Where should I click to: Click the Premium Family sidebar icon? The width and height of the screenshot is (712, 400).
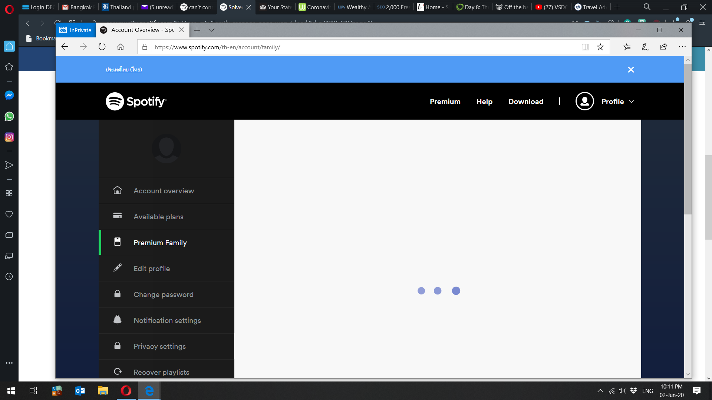[x=117, y=242]
